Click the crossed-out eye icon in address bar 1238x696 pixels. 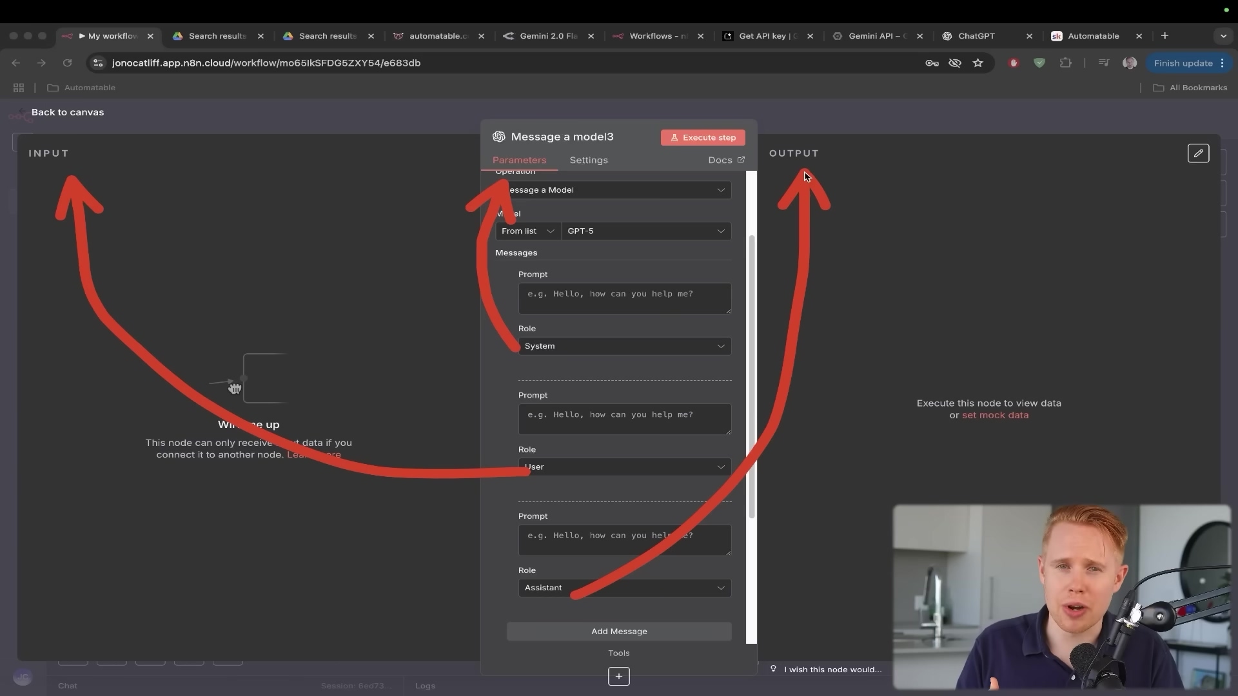955,63
